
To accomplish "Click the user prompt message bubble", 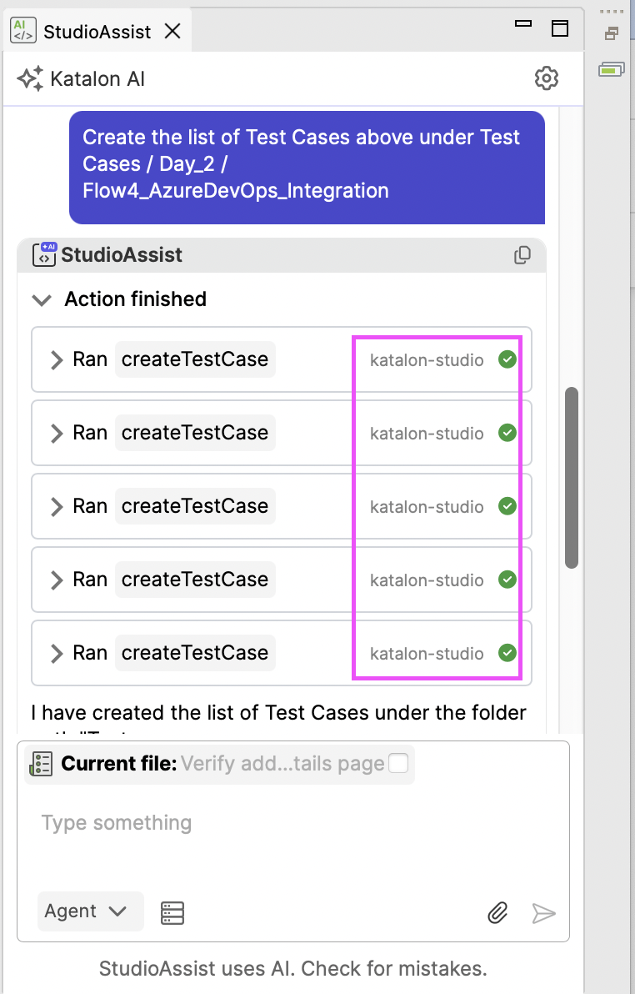I will (307, 168).
